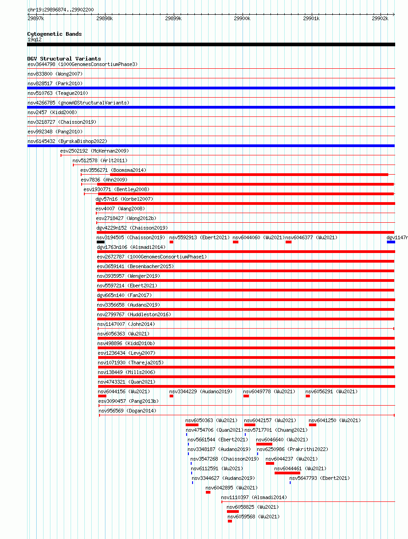Click nsv4266785 (gnomADStructuralVariants) label
The width and height of the screenshot is (408, 539).
[78, 103]
